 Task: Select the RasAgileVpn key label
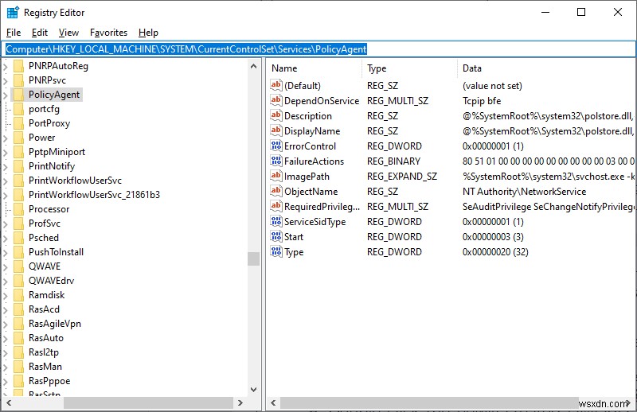[x=55, y=324]
